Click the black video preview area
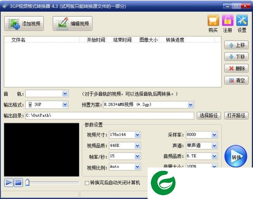Image resolution: width=253 pixels, height=199 pixels. tap(42, 150)
